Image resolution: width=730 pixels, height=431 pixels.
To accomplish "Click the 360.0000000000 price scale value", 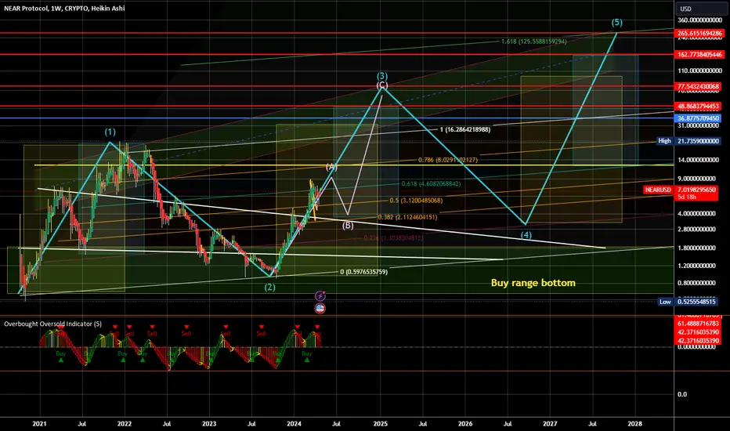I will pyautogui.click(x=699, y=20).
